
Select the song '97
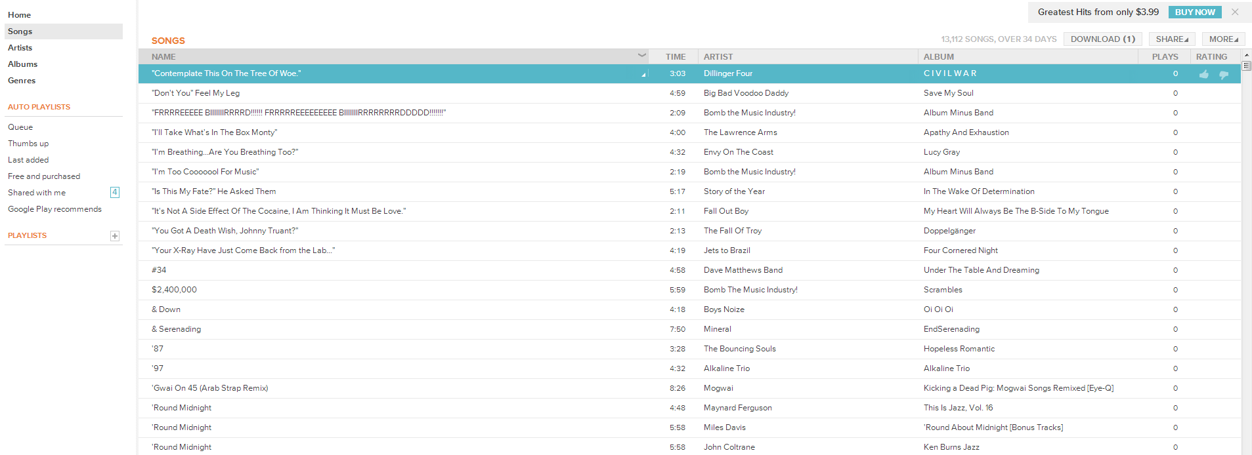tap(158, 368)
